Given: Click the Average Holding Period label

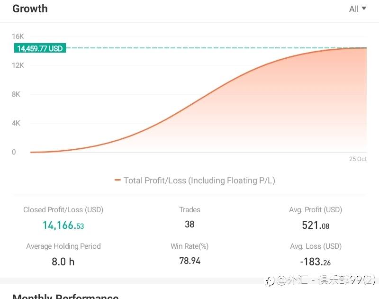Looking at the screenshot, I should (x=63, y=246).
